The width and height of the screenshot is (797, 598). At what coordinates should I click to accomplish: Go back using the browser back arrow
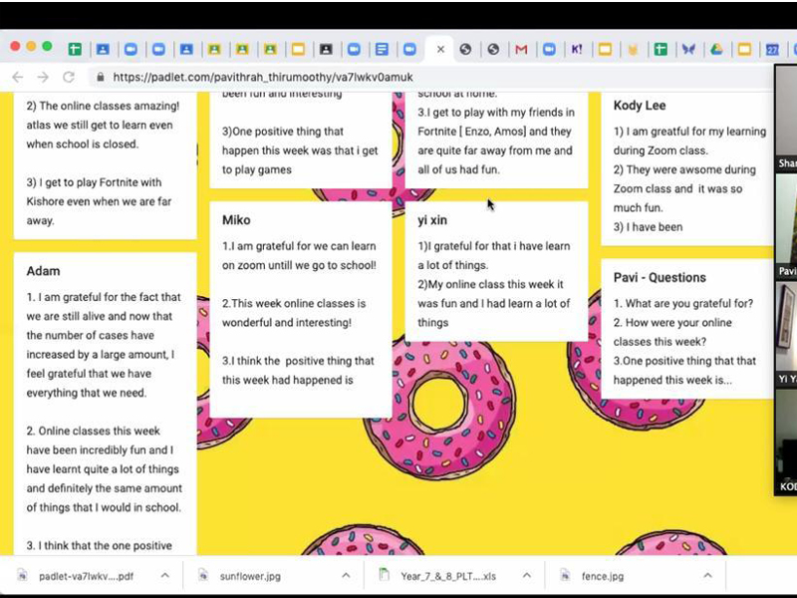[18, 78]
